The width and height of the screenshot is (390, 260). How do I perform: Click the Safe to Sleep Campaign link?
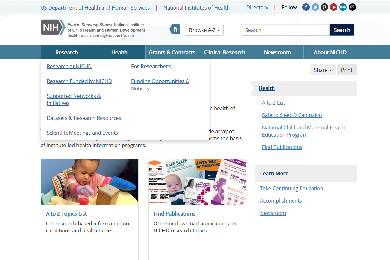point(292,115)
